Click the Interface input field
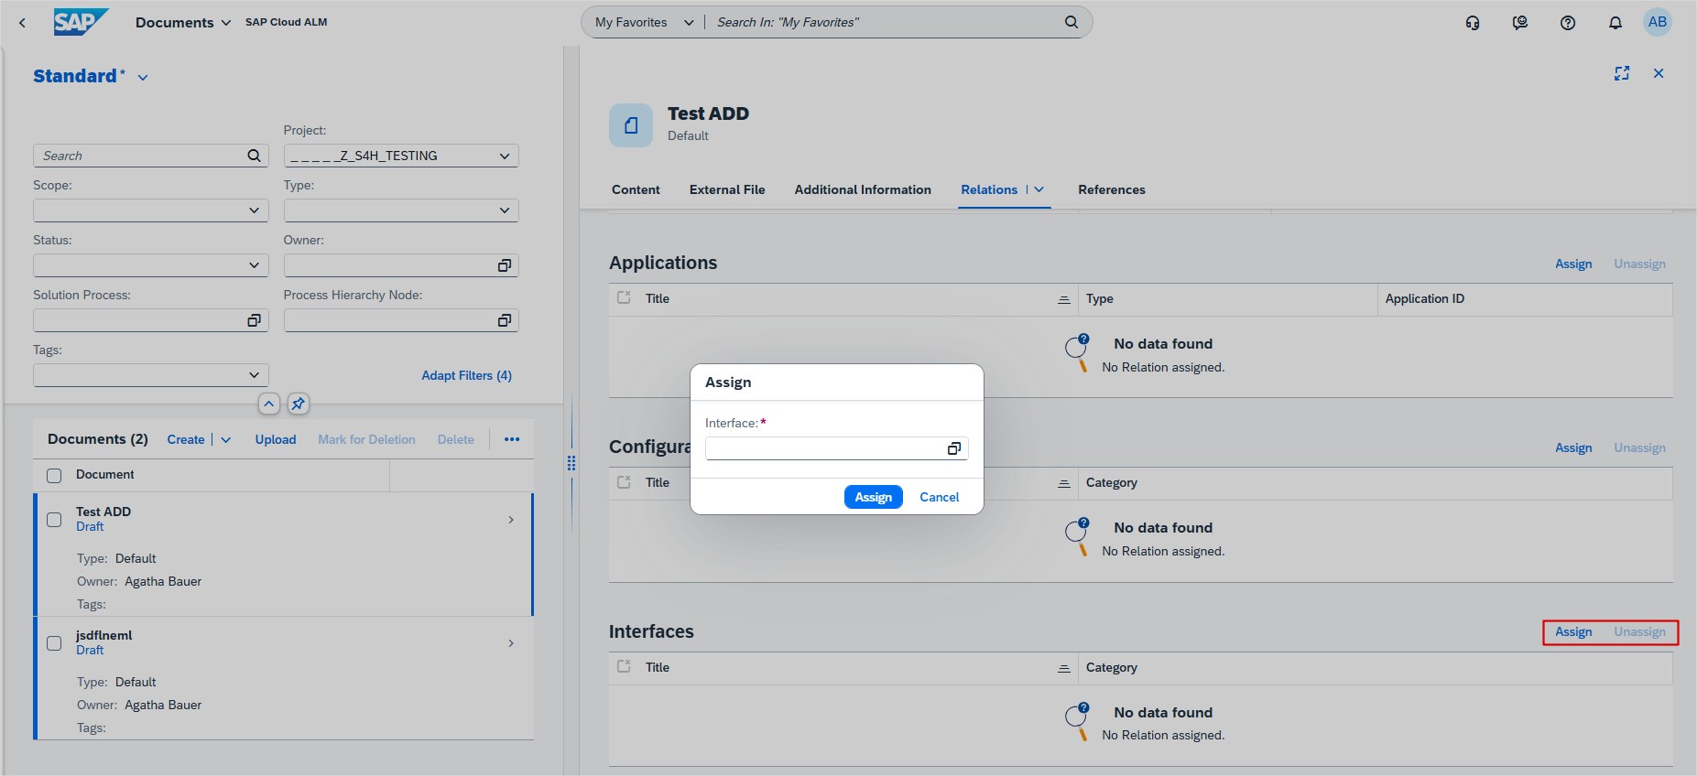The image size is (1697, 776). click(823, 448)
